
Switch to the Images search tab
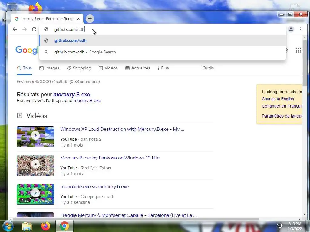coord(49,68)
